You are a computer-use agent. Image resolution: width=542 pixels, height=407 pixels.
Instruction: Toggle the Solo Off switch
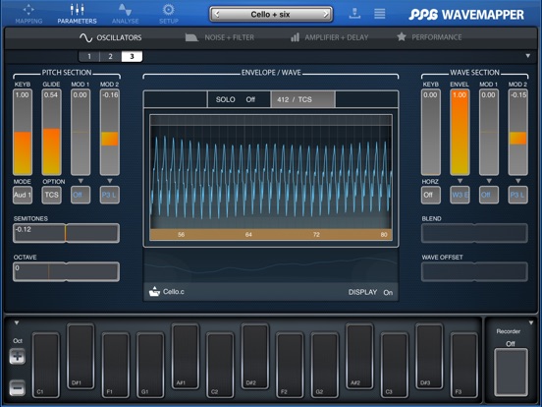239,99
